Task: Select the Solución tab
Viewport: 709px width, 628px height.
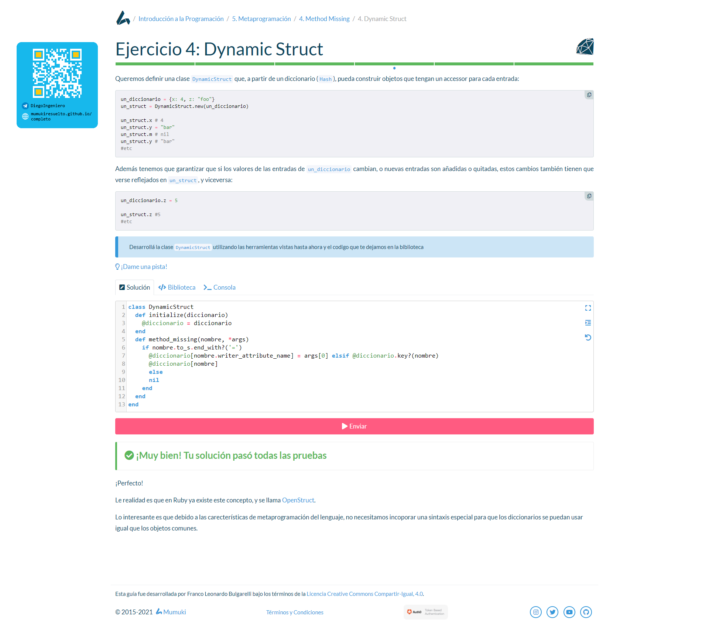Action: (134, 287)
